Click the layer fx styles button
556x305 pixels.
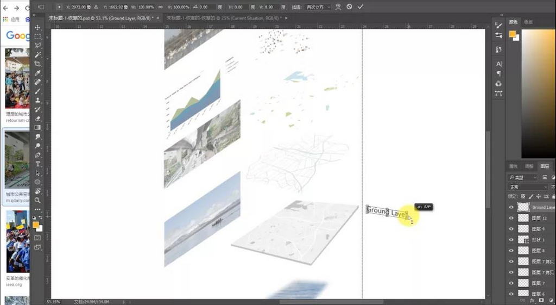[x=532, y=300]
